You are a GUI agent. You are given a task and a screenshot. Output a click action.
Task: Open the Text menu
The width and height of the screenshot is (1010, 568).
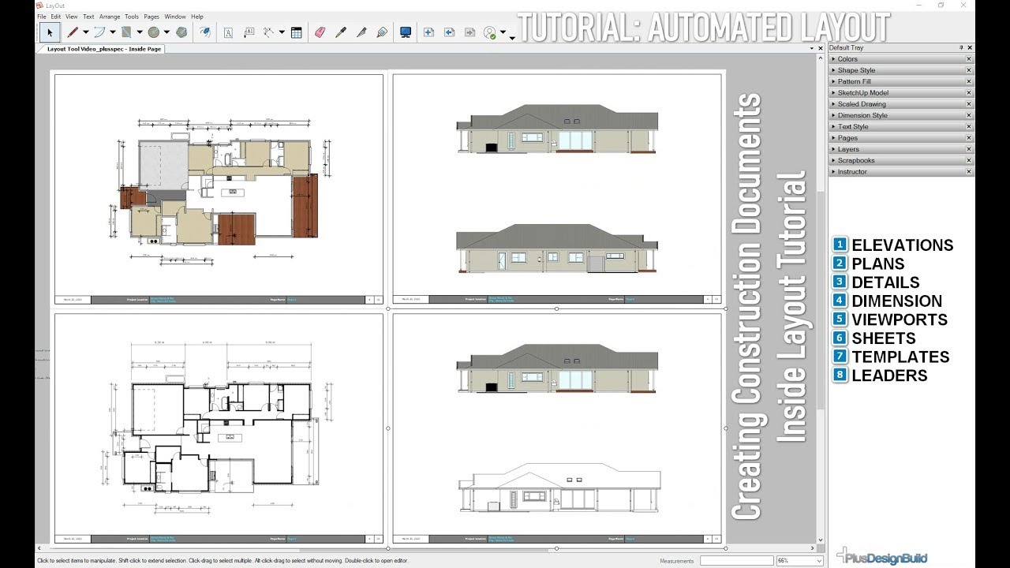[88, 17]
